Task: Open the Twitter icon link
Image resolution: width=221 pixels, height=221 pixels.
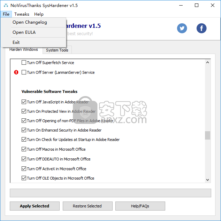Action: tap(182, 28)
